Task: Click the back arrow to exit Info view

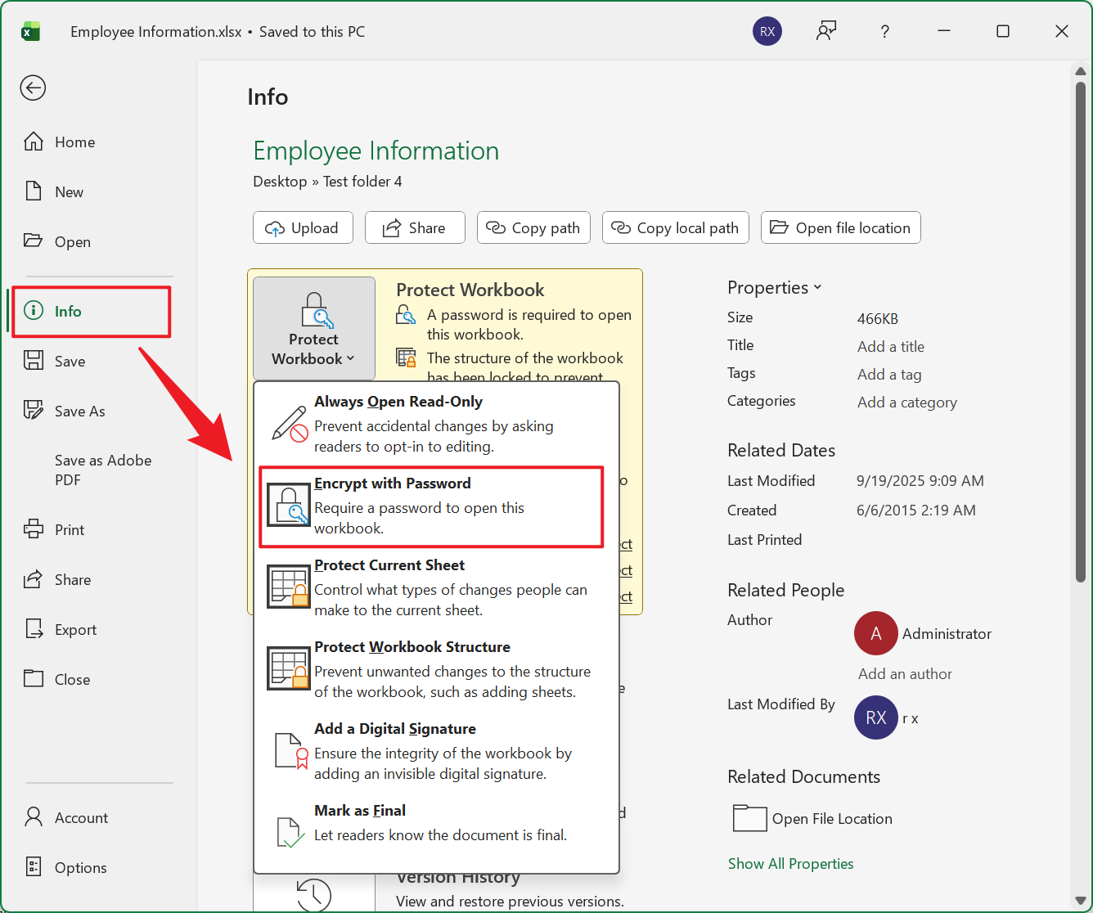Action: 33,88
